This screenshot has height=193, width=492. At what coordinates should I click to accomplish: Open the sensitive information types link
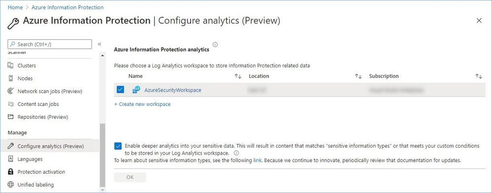click(257, 160)
